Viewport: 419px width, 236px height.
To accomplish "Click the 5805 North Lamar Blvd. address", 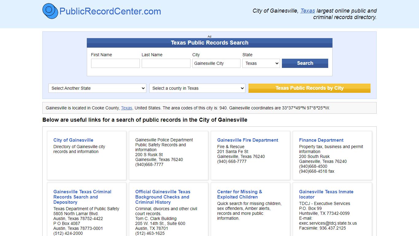I will (76, 214).
